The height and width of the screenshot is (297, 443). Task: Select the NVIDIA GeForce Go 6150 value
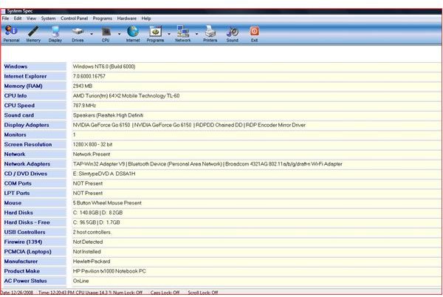(189, 125)
